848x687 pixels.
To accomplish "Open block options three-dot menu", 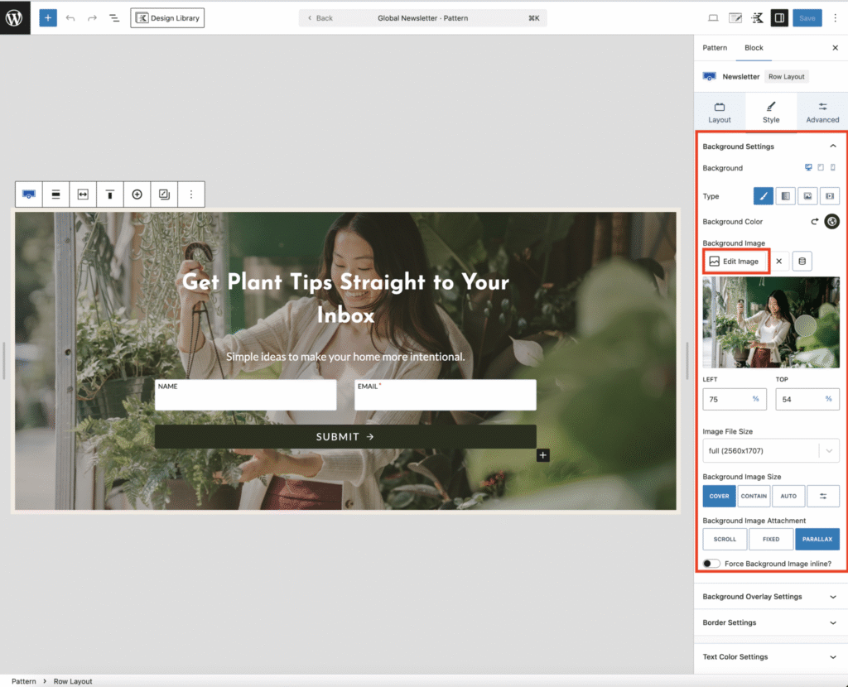I will (191, 195).
